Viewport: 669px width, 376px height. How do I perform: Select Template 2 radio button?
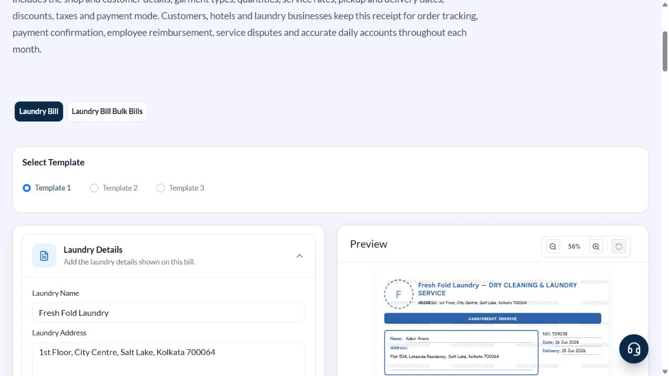[x=94, y=188]
